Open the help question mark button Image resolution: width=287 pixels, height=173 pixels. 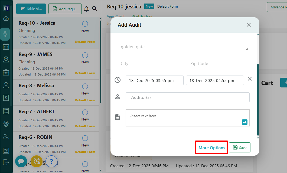tap(51, 161)
